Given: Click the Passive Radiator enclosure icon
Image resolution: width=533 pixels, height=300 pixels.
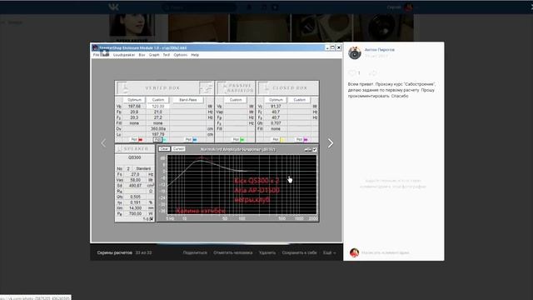Looking at the screenshot, I should (x=222, y=87).
